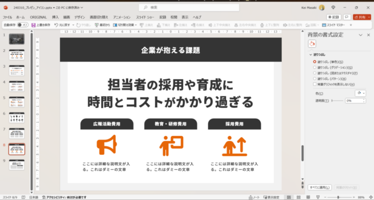Viewport: 374px width, 200px height.
Task: Open the デザイン tab
Action: click(79, 17)
